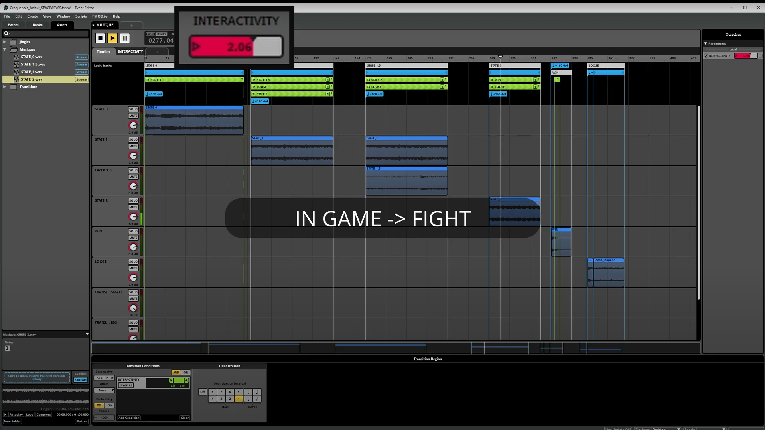Expand the Jingles folder

5,42
